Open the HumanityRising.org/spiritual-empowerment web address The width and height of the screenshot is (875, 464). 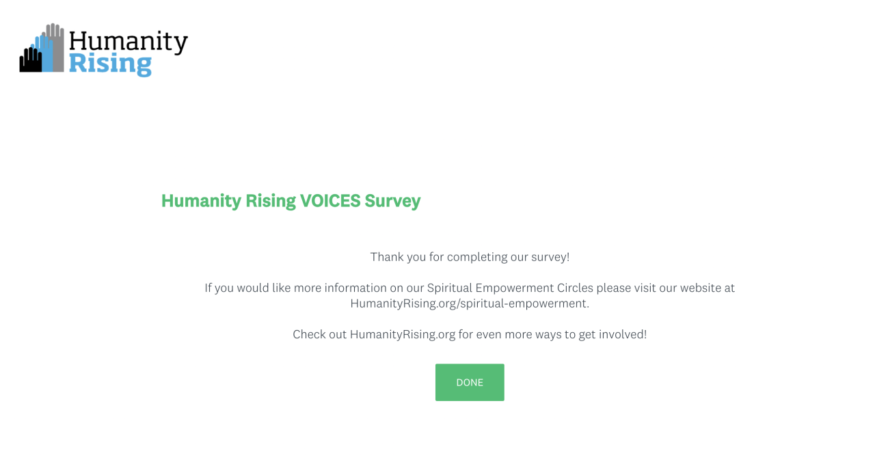(x=468, y=303)
